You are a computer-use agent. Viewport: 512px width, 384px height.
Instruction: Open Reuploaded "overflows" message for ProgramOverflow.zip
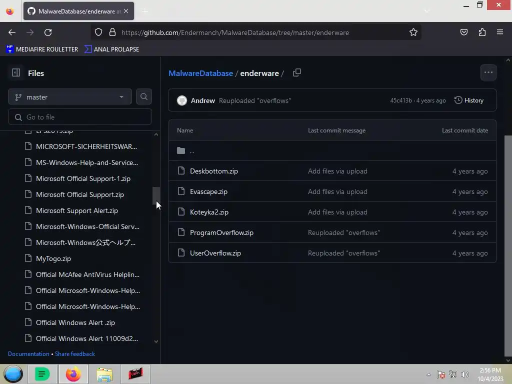coord(344,233)
